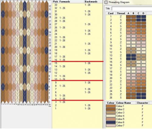This screenshot has width=152, height=129.
Task: Click the Threading Diagram panel icon
Action: coord(106,2)
